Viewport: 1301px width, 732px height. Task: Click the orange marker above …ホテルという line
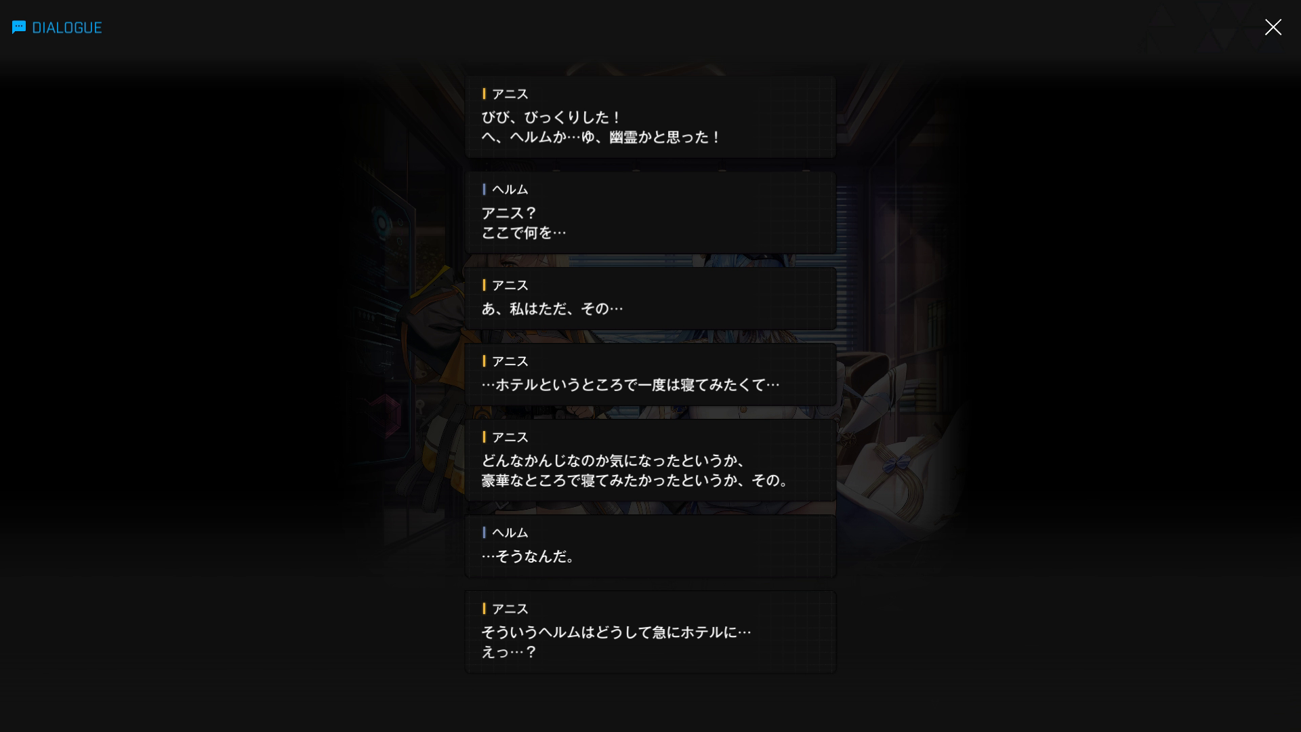pyautogui.click(x=484, y=361)
